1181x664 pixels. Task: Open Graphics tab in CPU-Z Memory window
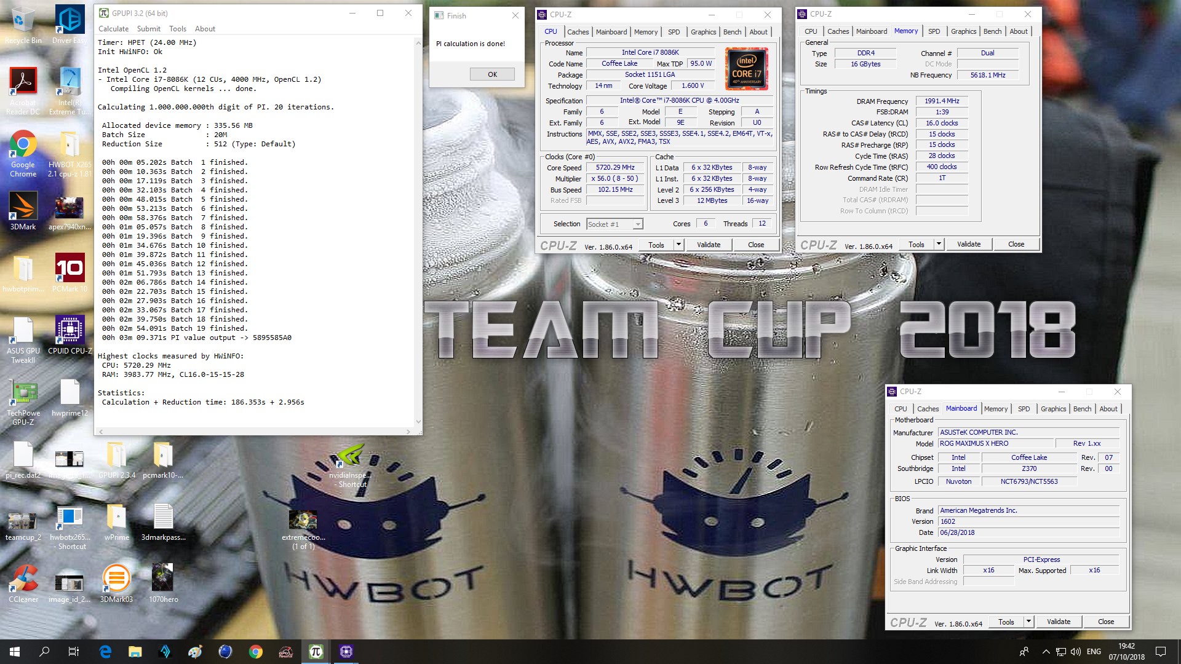(963, 31)
